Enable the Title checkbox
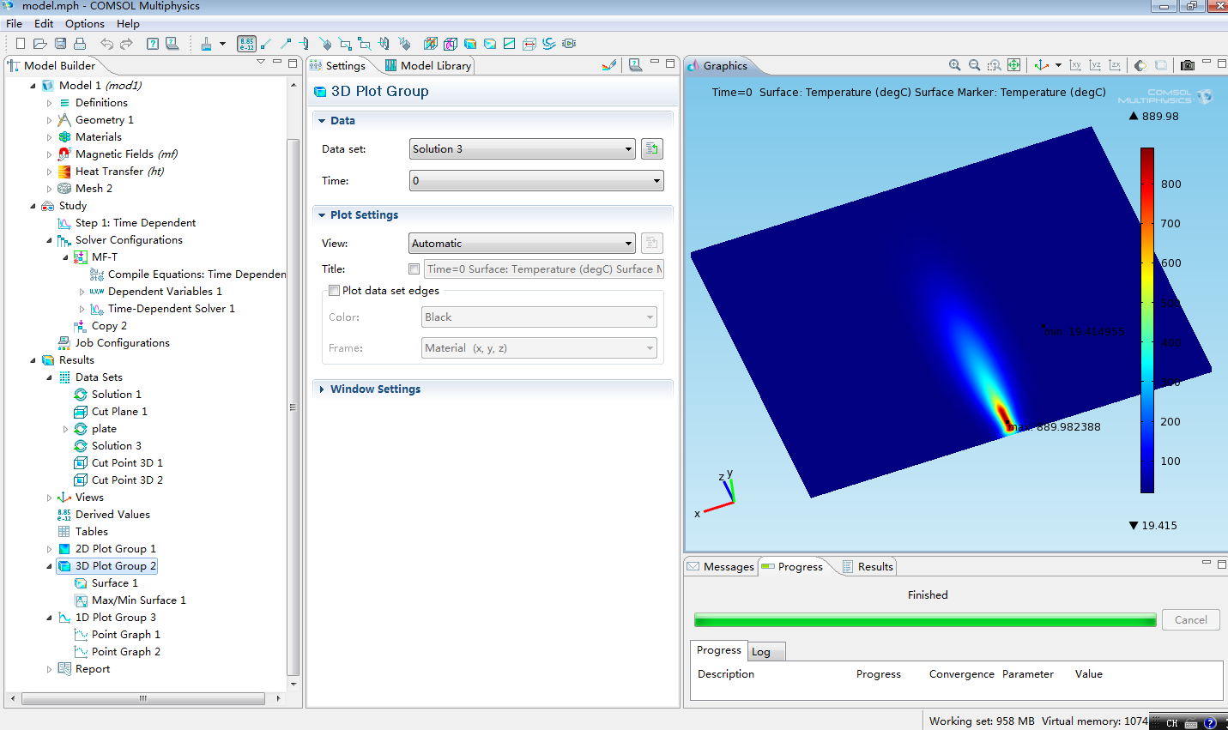 tap(414, 269)
